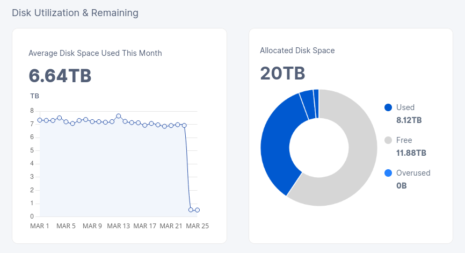Image resolution: width=465 pixels, height=253 pixels.
Task: Click the peak data point near MAR 13
Action: click(119, 116)
